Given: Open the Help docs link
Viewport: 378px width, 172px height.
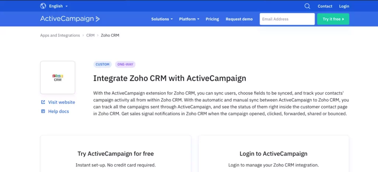Looking at the screenshot, I should click(59, 111).
